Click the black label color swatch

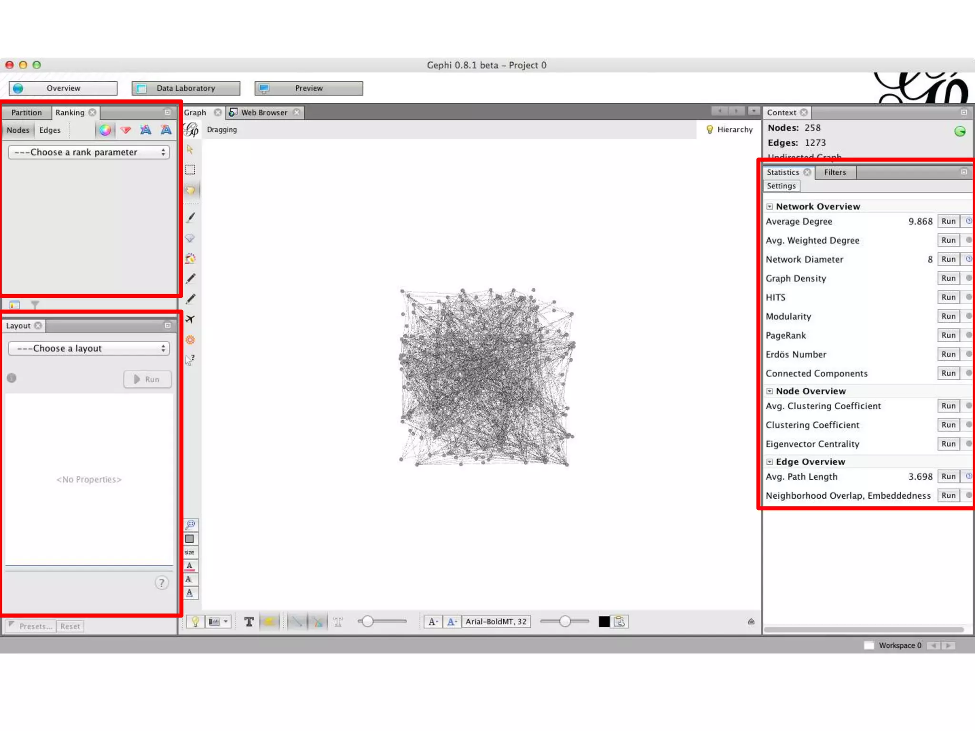click(604, 622)
